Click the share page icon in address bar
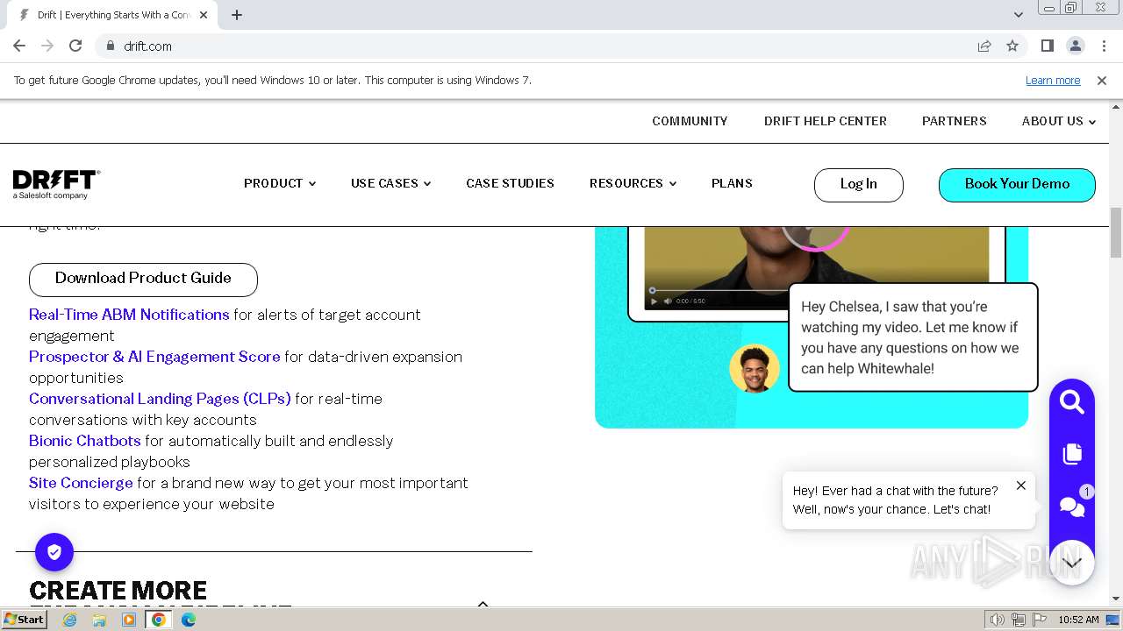 tap(984, 46)
